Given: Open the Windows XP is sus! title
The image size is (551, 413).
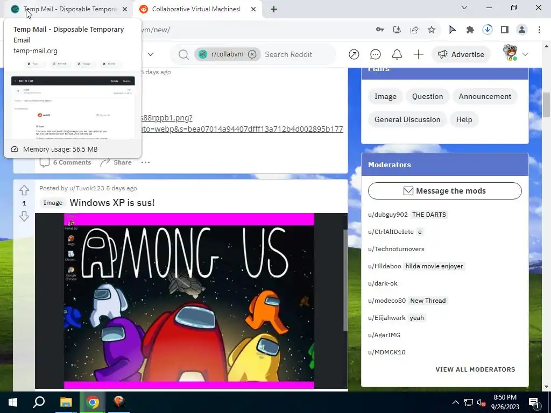Looking at the screenshot, I should (112, 203).
